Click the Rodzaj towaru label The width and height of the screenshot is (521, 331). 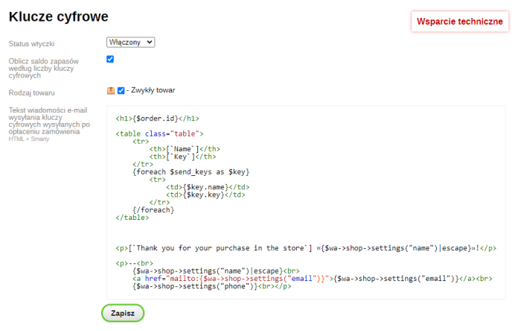pyautogui.click(x=31, y=93)
